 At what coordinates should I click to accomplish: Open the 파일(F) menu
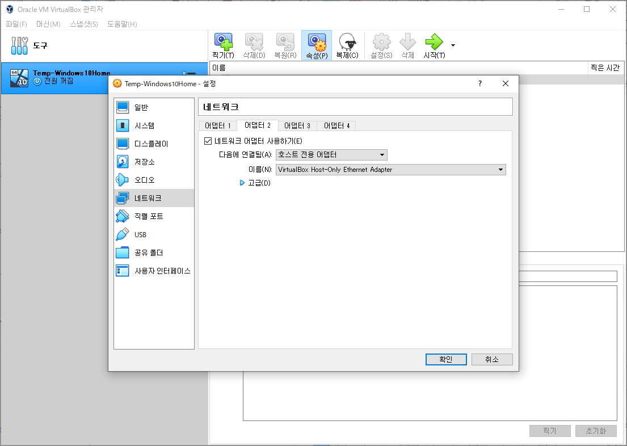click(x=16, y=24)
